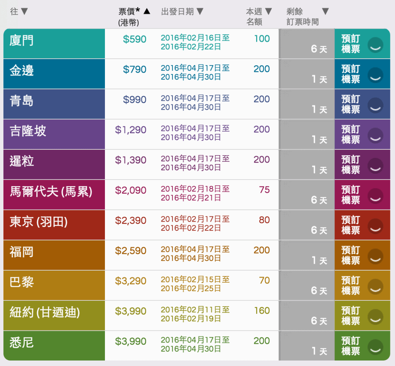Click the 6 天 remaining time cell for 巴黎
This screenshot has width=395, height=366.
[319, 291]
